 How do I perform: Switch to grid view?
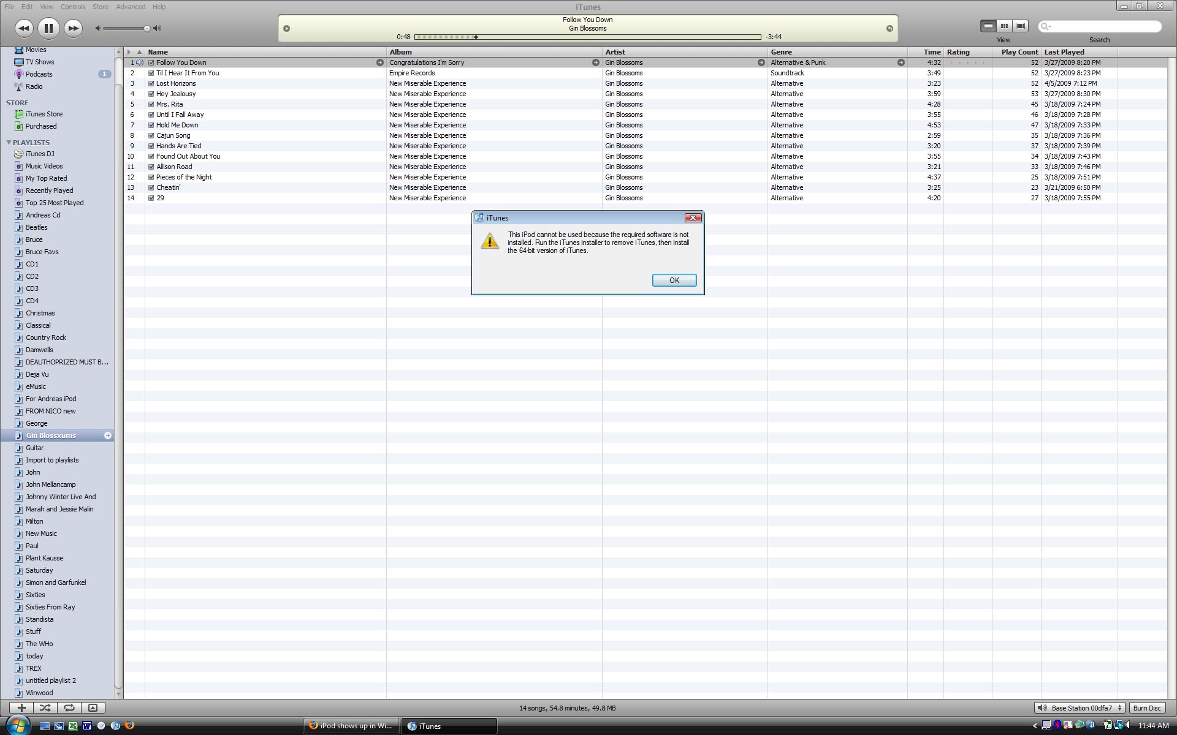pos(1004,26)
